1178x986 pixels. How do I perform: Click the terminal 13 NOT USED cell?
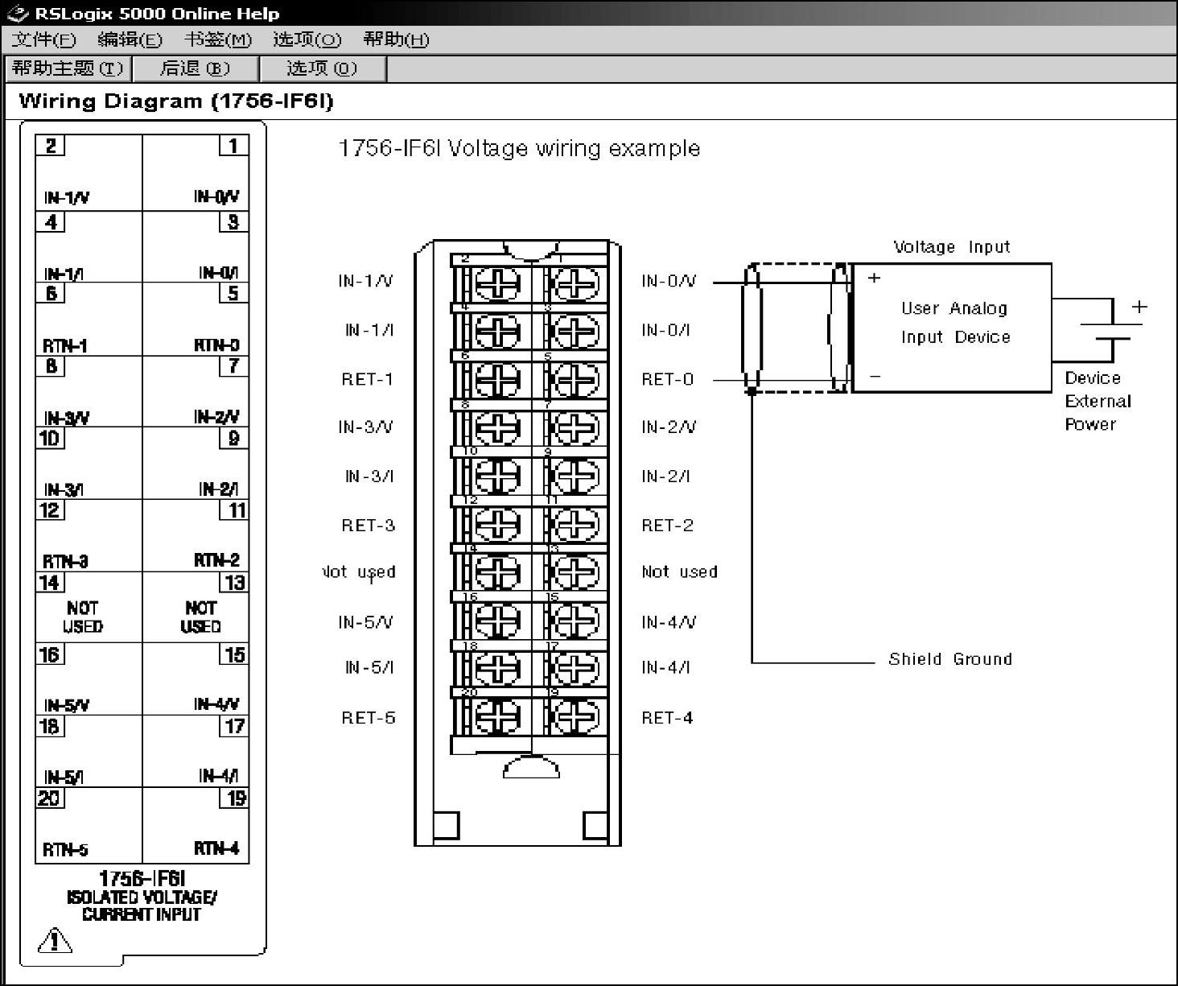click(x=196, y=608)
